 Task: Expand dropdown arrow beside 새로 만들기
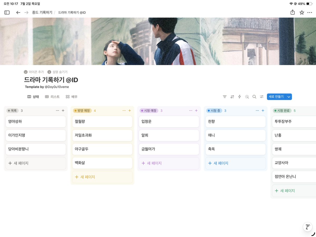coord(289,97)
